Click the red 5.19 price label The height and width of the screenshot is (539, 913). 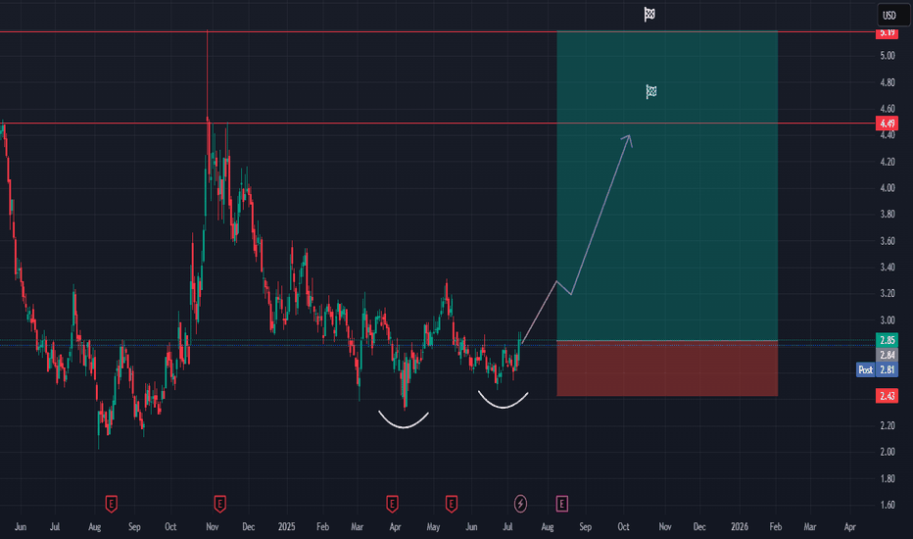pyautogui.click(x=887, y=33)
